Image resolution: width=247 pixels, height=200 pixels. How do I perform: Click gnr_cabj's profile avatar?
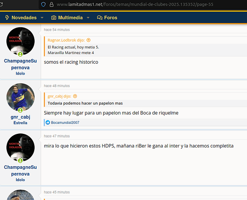(21, 97)
